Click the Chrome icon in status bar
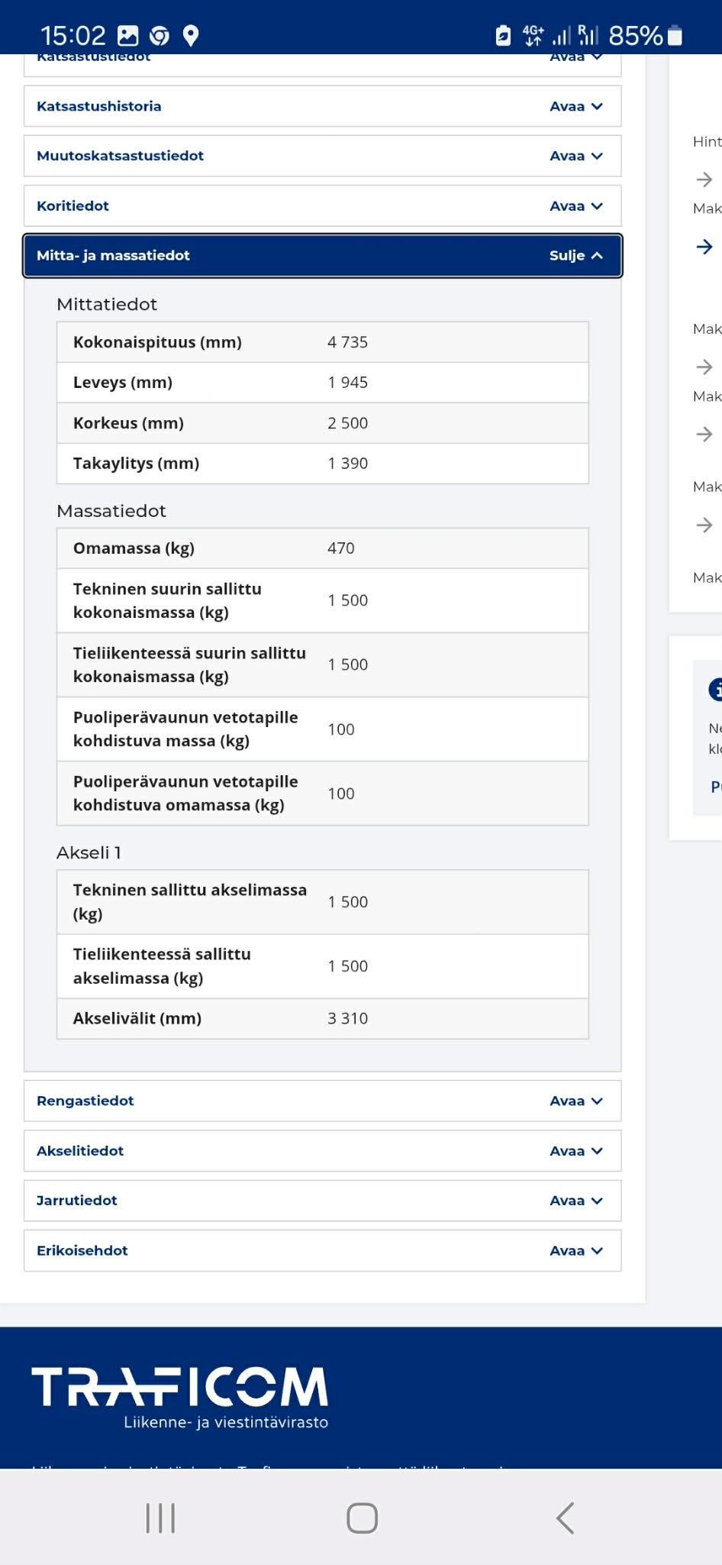722x1565 pixels. [x=160, y=35]
